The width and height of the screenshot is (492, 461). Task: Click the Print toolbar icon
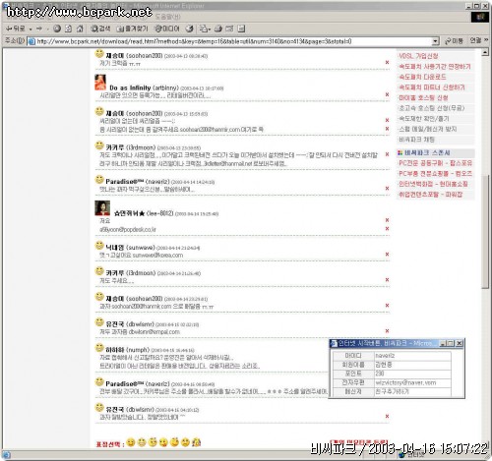coord(218,29)
